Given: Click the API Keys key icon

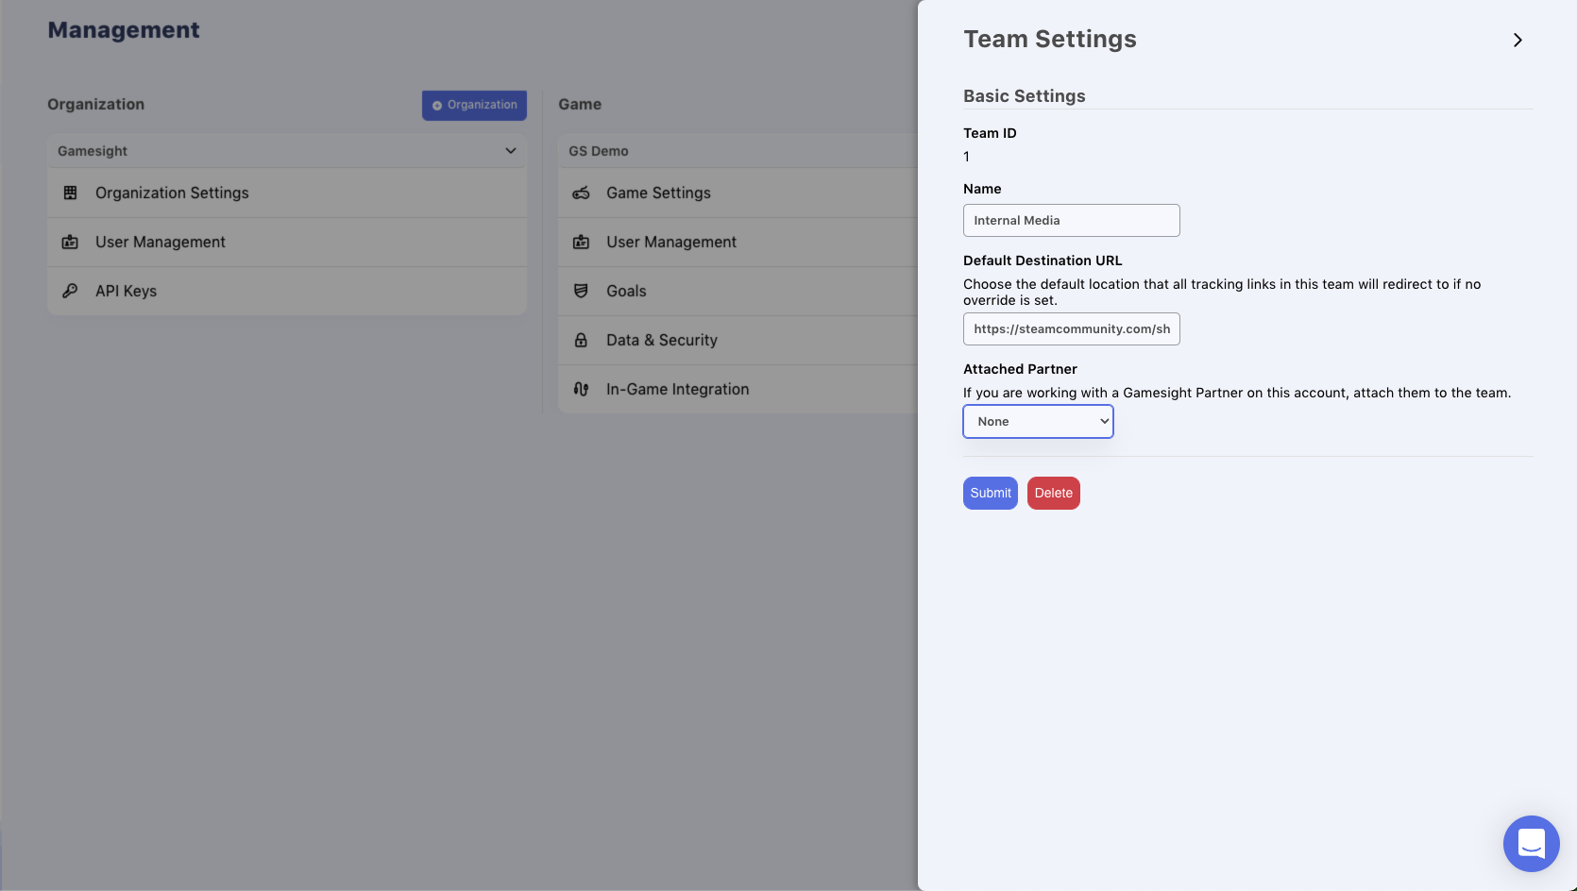Looking at the screenshot, I should click(x=70, y=291).
